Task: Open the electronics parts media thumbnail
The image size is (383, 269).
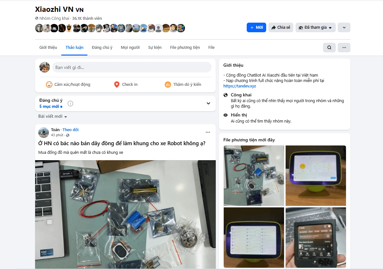Action: pyautogui.click(x=254, y=176)
